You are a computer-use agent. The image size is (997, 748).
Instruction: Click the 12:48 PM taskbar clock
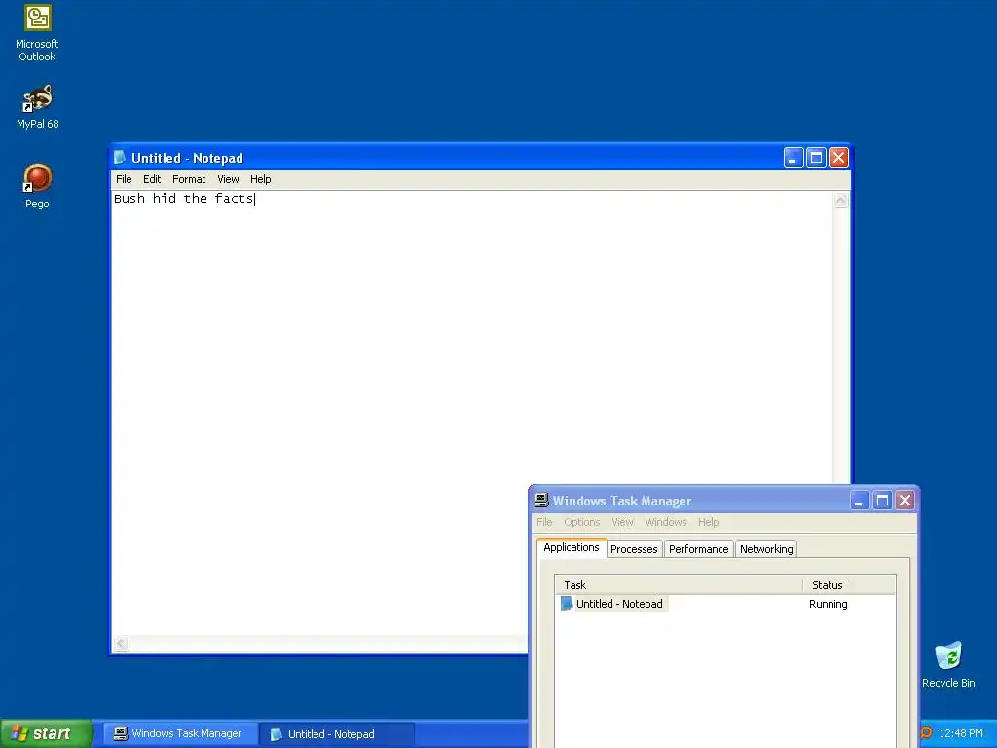(961, 733)
